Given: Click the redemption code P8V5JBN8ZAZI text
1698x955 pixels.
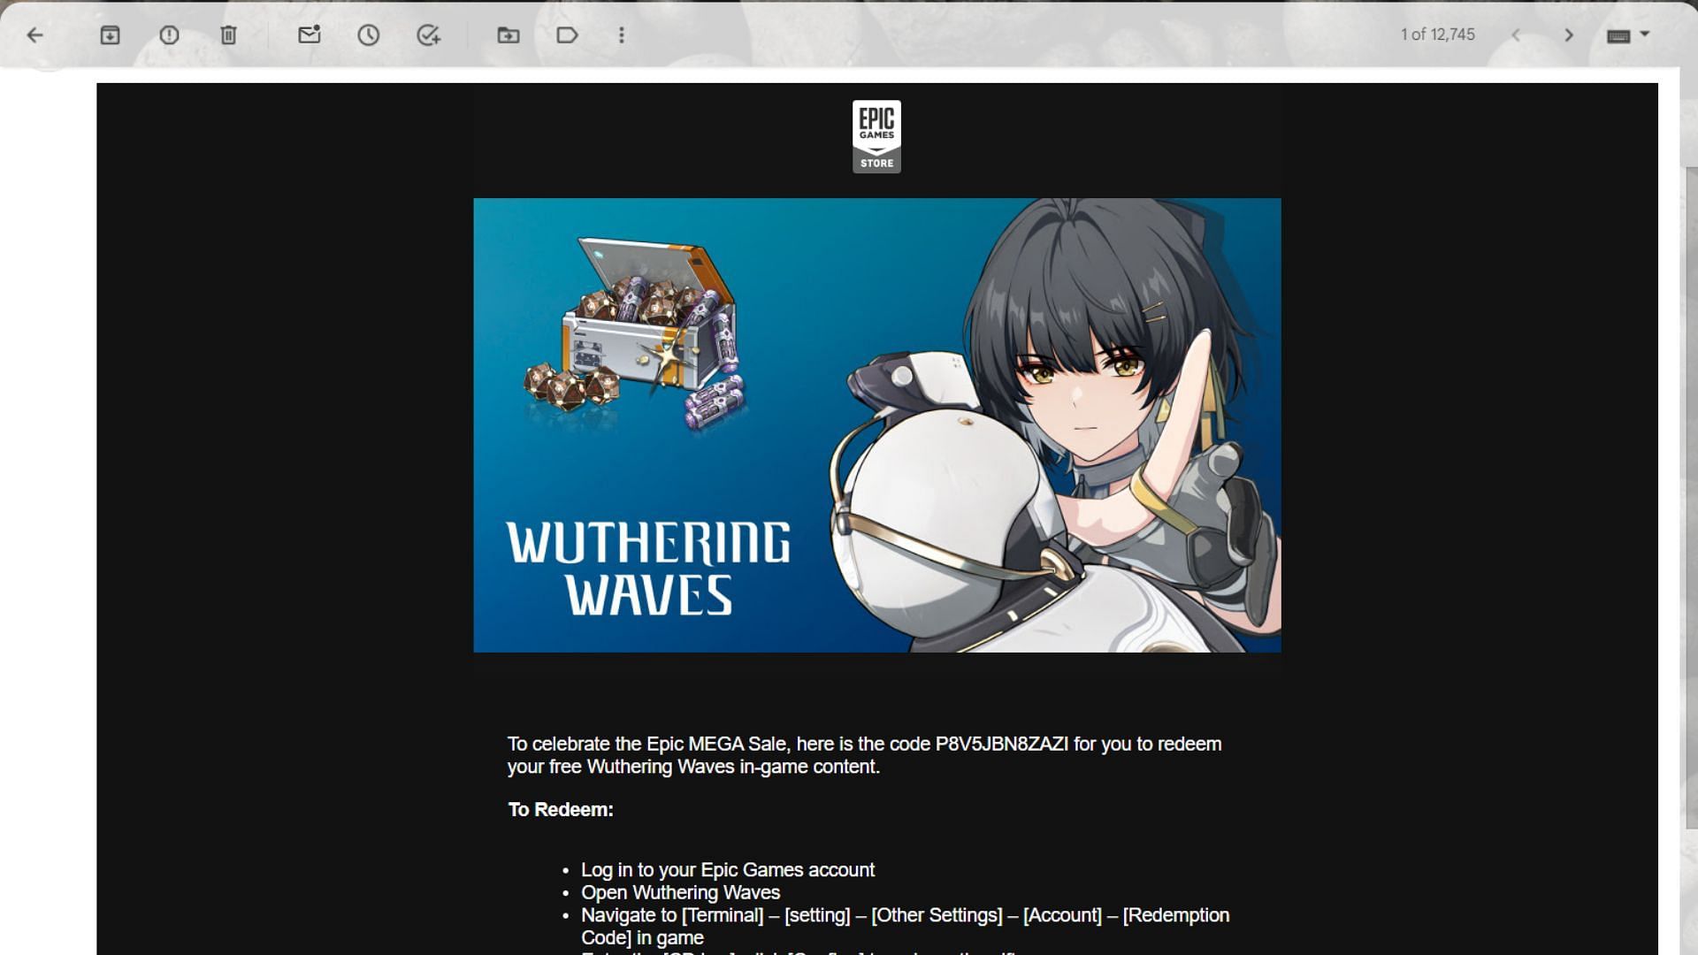Looking at the screenshot, I should pyautogui.click(x=1001, y=744).
